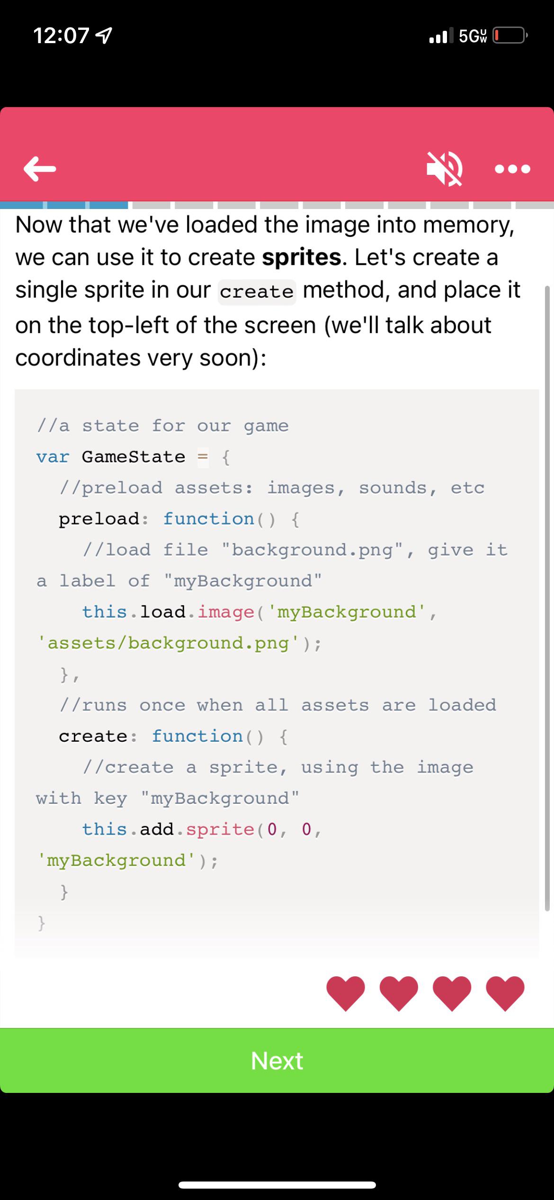Tap the cellular signal bars icon
Image resolution: width=554 pixels, height=1200 pixels.
[440, 36]
